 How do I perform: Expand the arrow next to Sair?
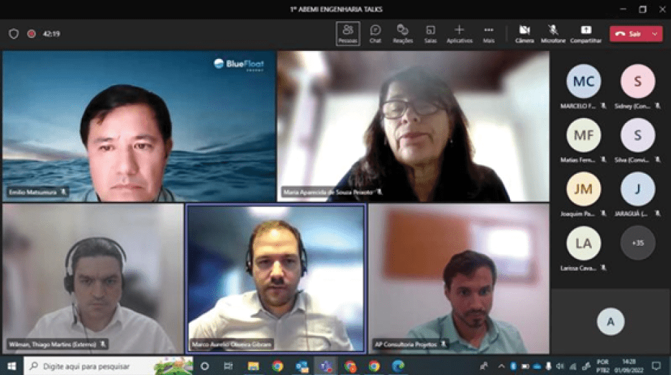coord(653,34)
